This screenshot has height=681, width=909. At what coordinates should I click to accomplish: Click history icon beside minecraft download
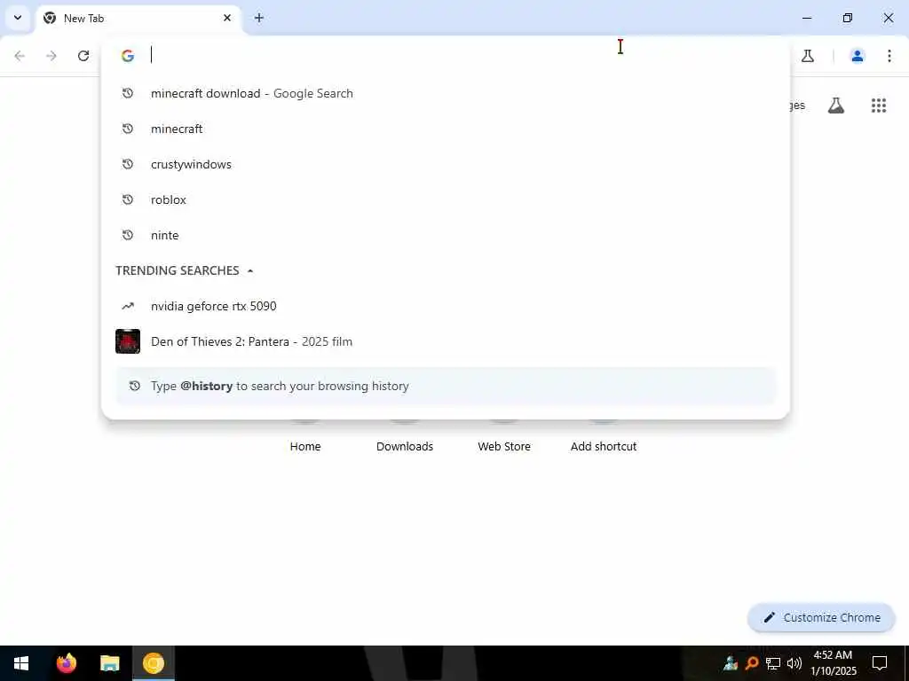point(128,93)
